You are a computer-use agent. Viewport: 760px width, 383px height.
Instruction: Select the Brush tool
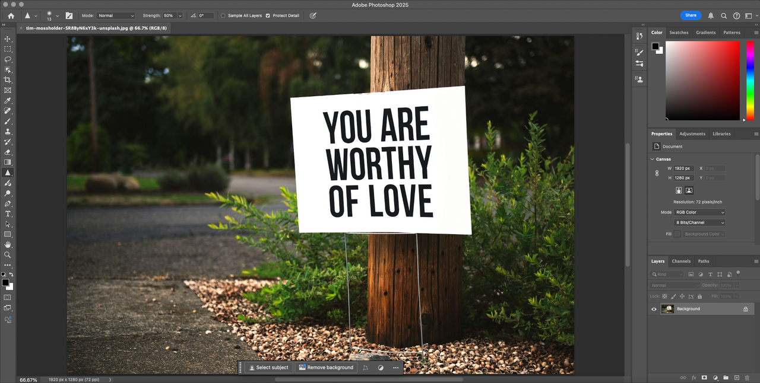coord(8,121)
